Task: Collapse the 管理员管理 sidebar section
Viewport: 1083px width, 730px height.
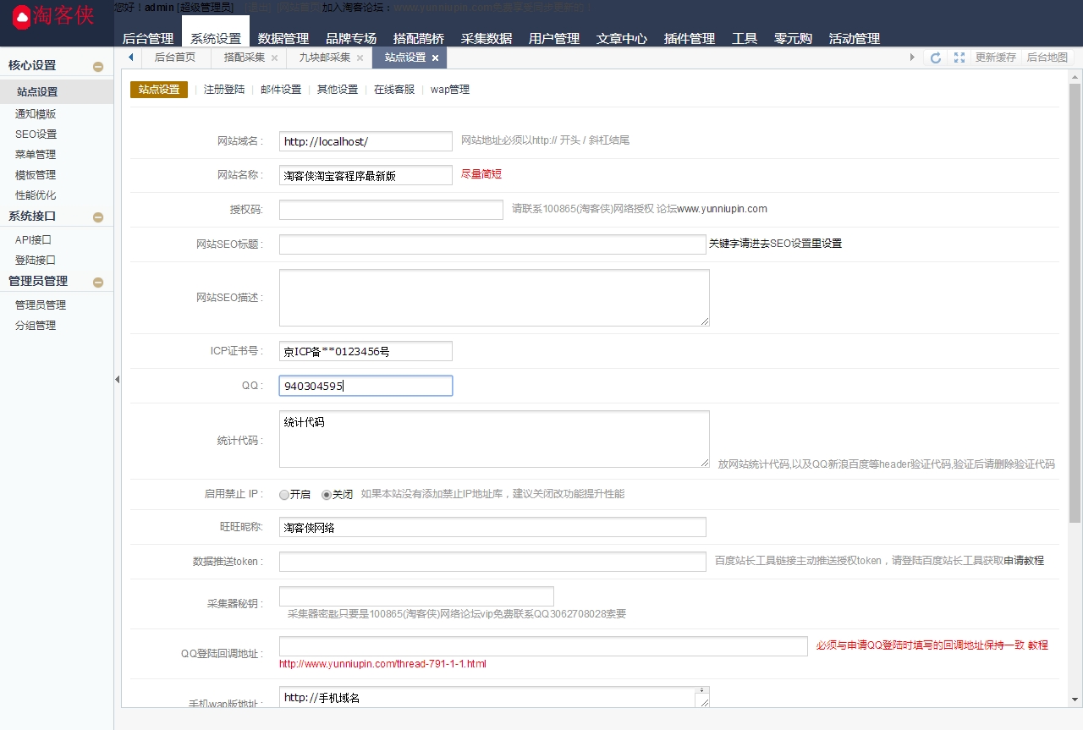Action: [98, 283]
